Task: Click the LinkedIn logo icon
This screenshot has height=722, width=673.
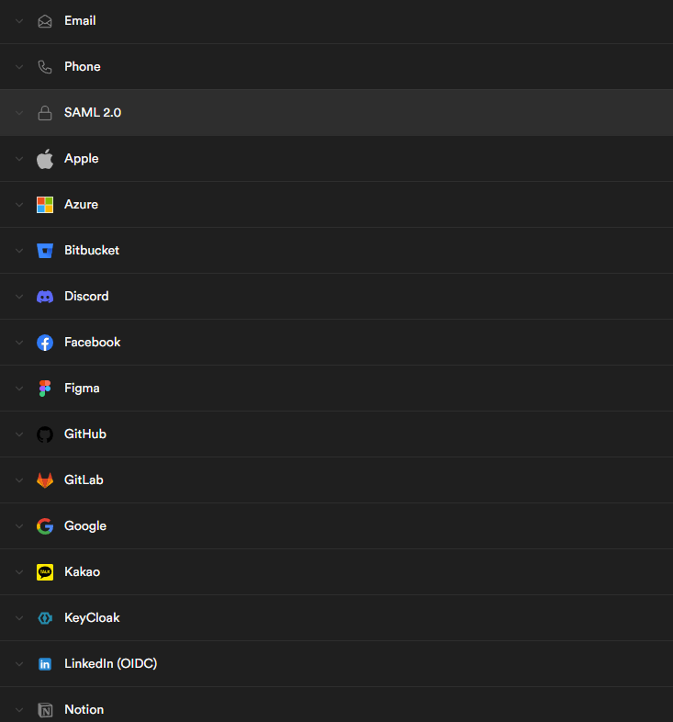Action: point(45,664)
